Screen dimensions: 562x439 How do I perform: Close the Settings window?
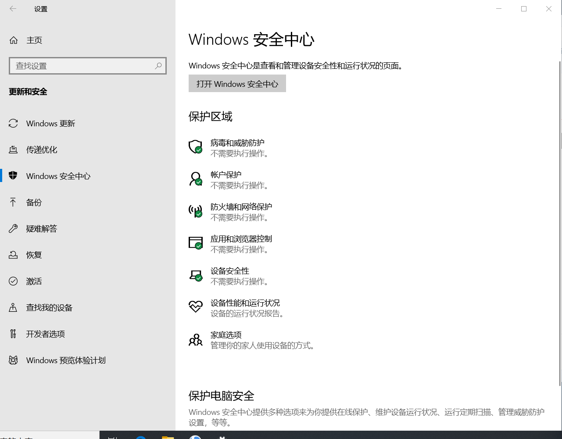pyautogui.click(x=549, y=9)
